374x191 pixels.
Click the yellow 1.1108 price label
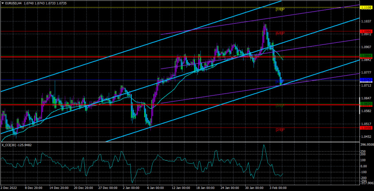point(366,8)
